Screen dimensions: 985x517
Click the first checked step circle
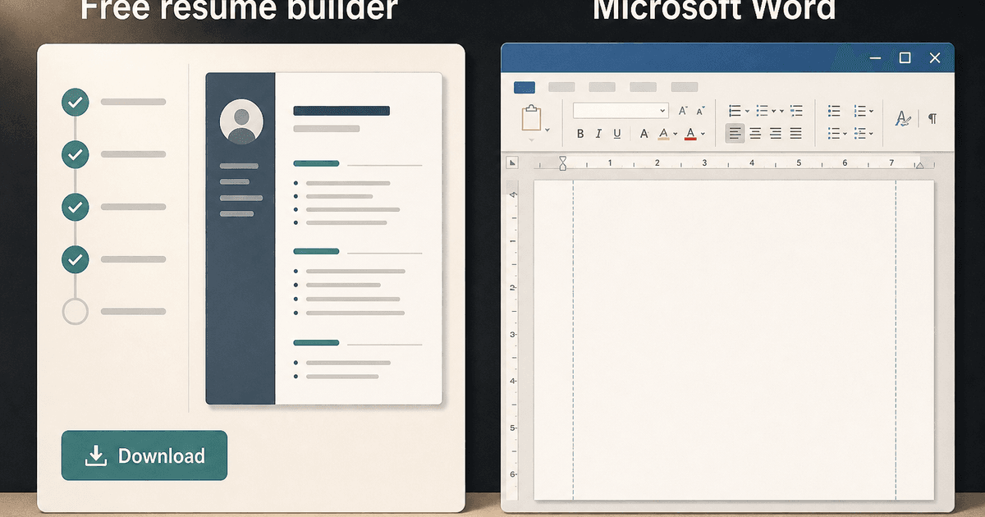[75, 103]
